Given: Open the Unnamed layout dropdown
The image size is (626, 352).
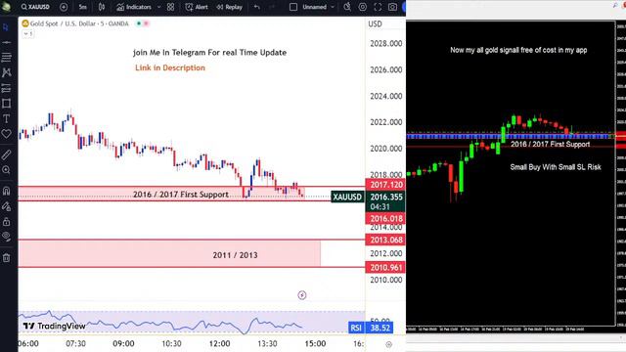Looking at the screenshot, I should pyautogui.click(x=318, y=7).
